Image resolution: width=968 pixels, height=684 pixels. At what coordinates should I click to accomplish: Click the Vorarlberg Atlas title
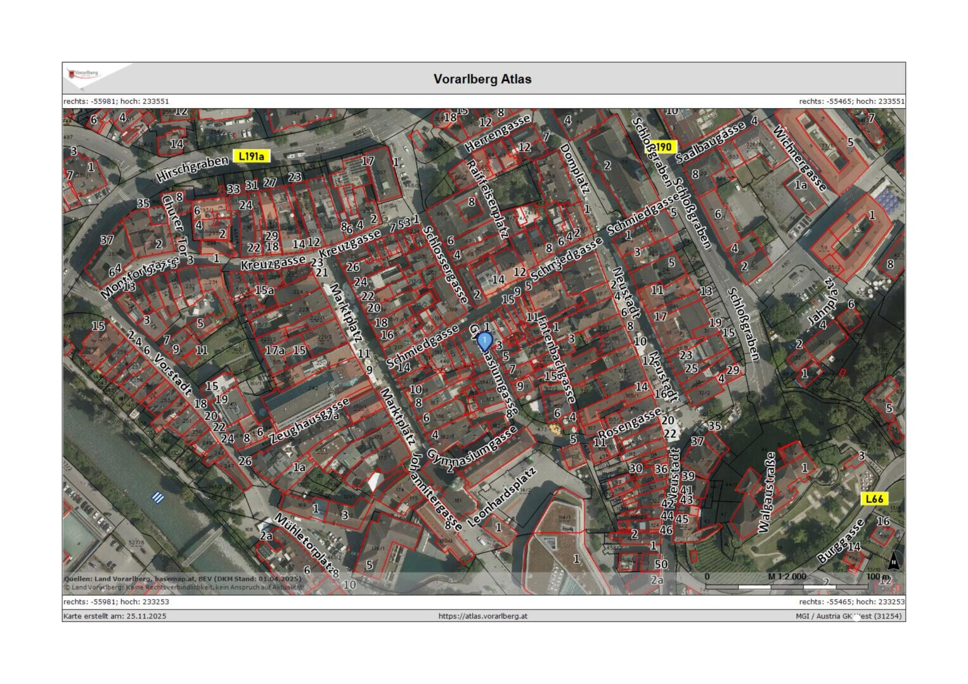point(482,79)
